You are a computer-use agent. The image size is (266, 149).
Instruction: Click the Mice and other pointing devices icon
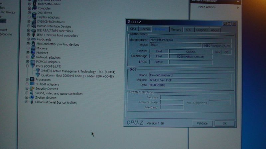click(33, 44)
